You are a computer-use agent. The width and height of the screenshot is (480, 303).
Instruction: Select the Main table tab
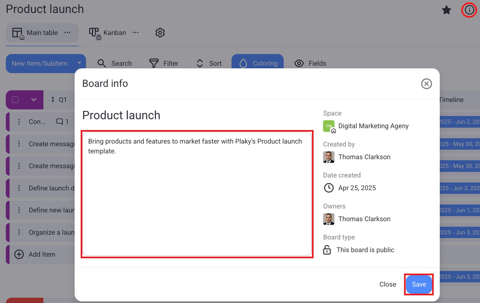pyautogui.click(x=42, y=33)
